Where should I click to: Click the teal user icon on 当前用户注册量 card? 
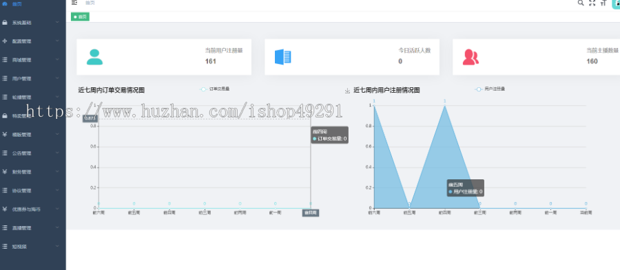coord(94,57)
